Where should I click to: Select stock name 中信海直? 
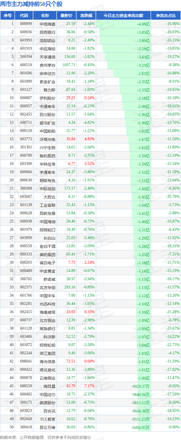click(48, 24)
